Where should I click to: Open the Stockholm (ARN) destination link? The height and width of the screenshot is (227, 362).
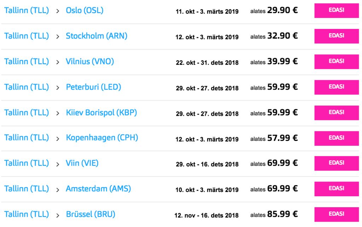click(x=97, y=36)
